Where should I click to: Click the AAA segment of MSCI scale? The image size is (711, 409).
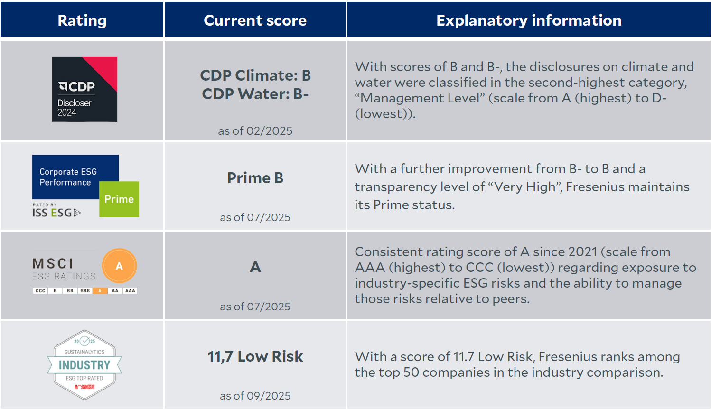click(130, 291)
